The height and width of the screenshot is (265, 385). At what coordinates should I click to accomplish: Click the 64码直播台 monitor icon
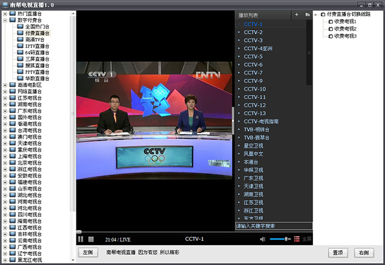point(20,52)
